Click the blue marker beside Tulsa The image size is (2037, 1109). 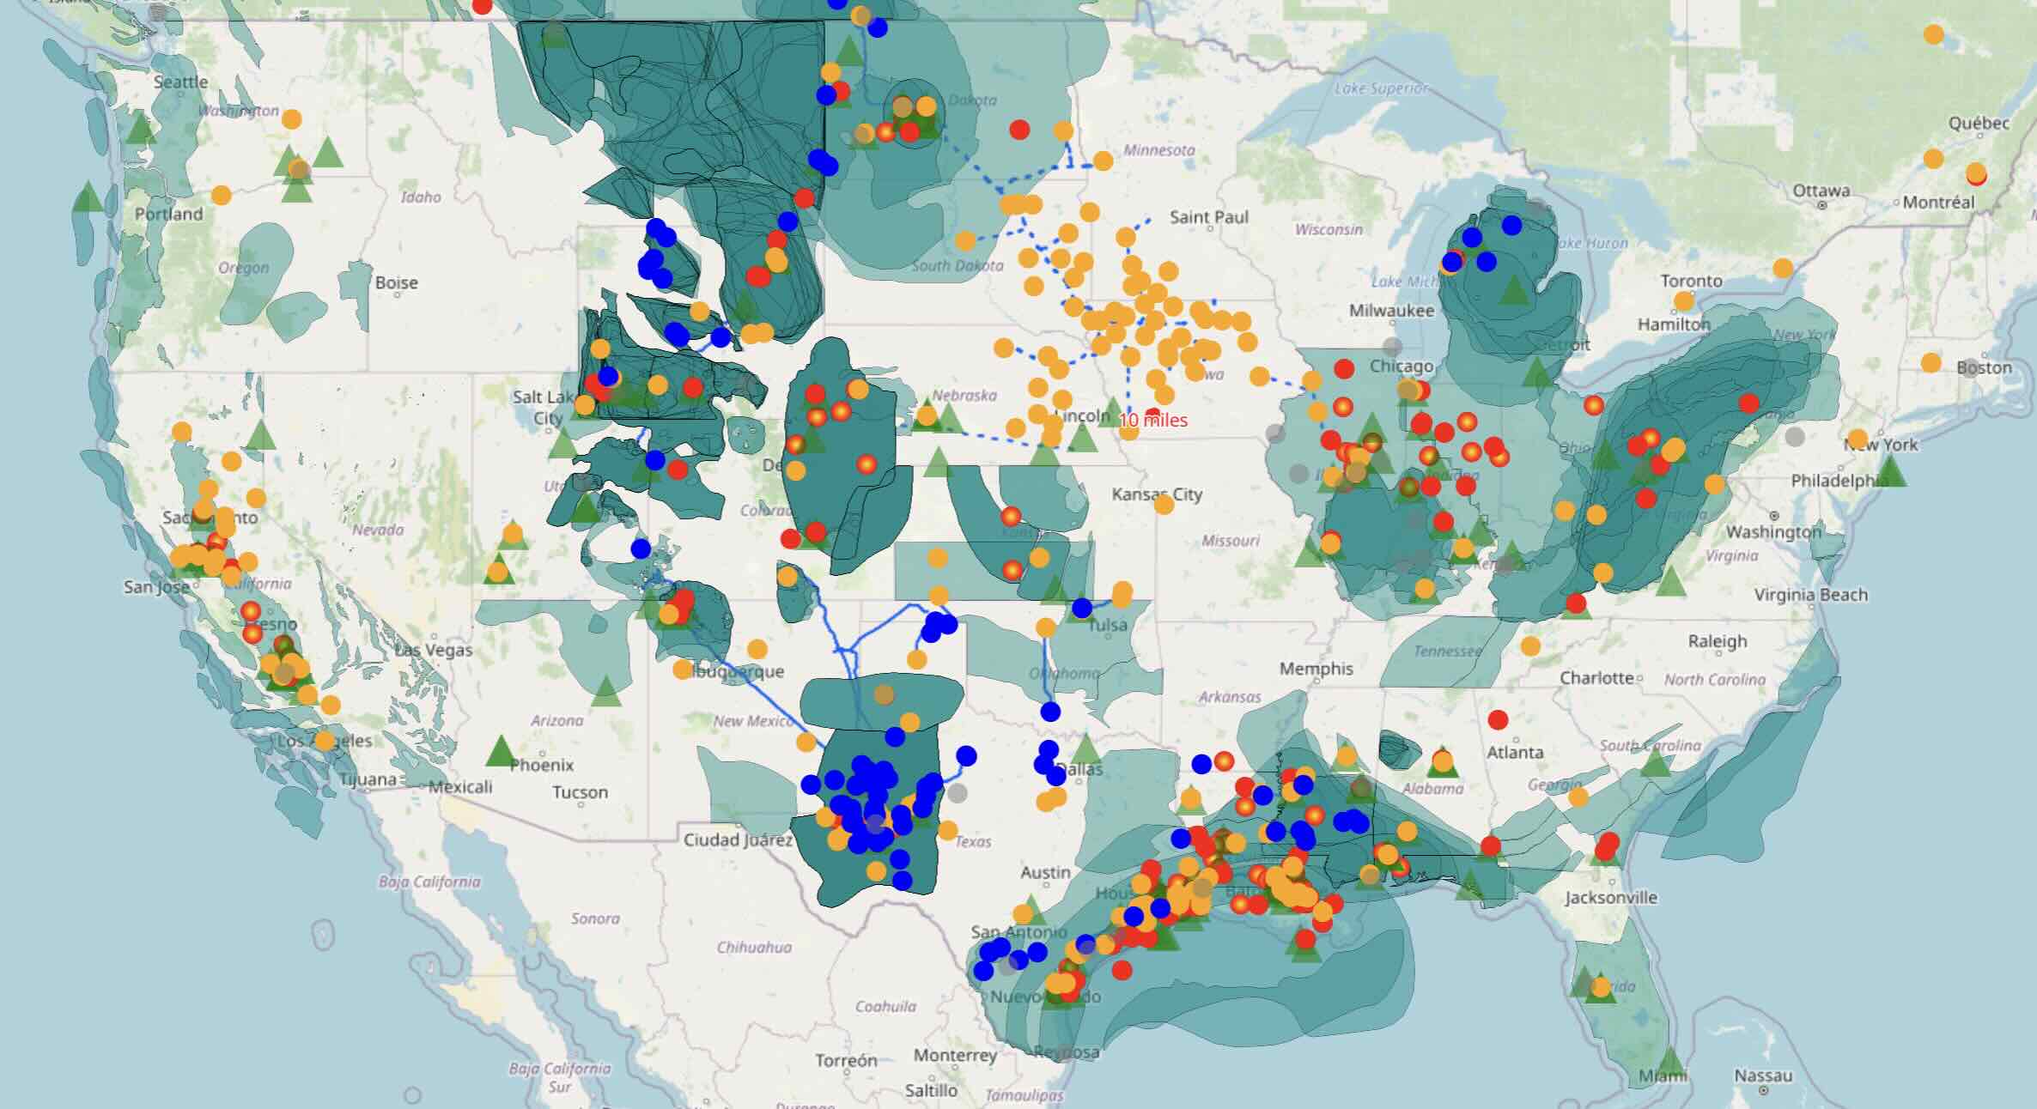(x=1082, y=608)
